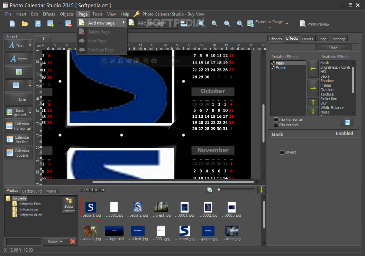Select the Line tool
This screenshot has width=365, height=256.
[x=19, y=99]
